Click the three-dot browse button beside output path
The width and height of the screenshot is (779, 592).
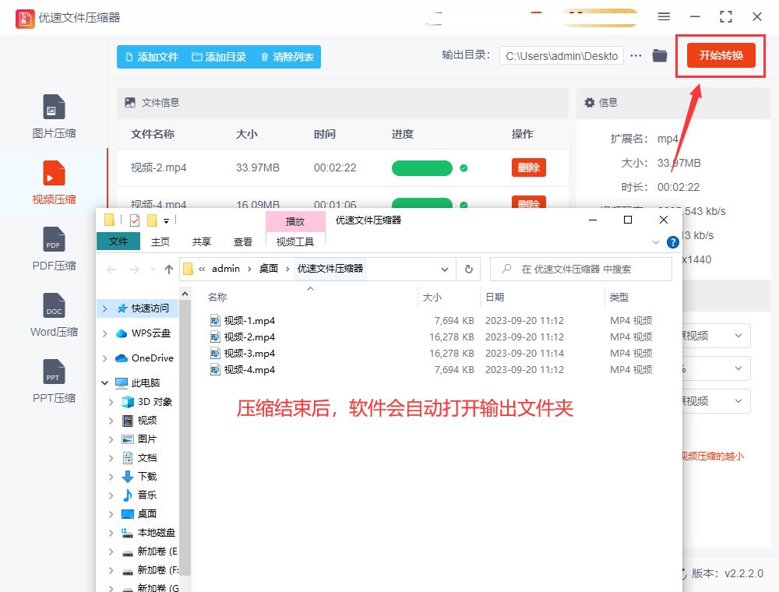pyautogui.click(x=636, y=55)
